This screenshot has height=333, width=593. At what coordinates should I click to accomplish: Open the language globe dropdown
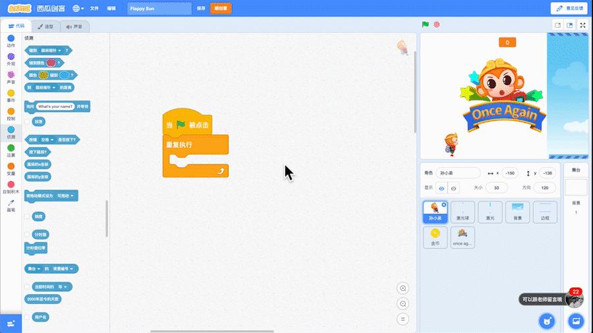point(78,9)
